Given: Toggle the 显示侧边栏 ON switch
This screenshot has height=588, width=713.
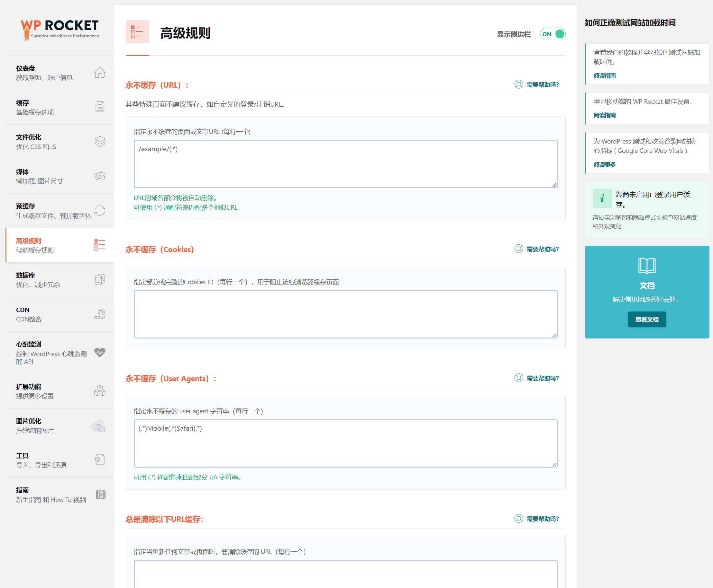Looking at the screenshot, I should point(553,34).
